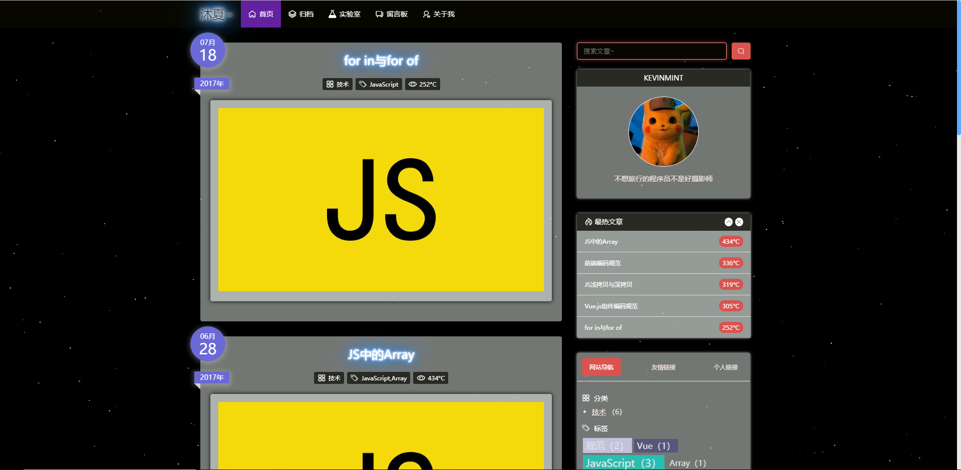Click the 技术 category tag on the 'JS中的Array' post

[329, 378]
